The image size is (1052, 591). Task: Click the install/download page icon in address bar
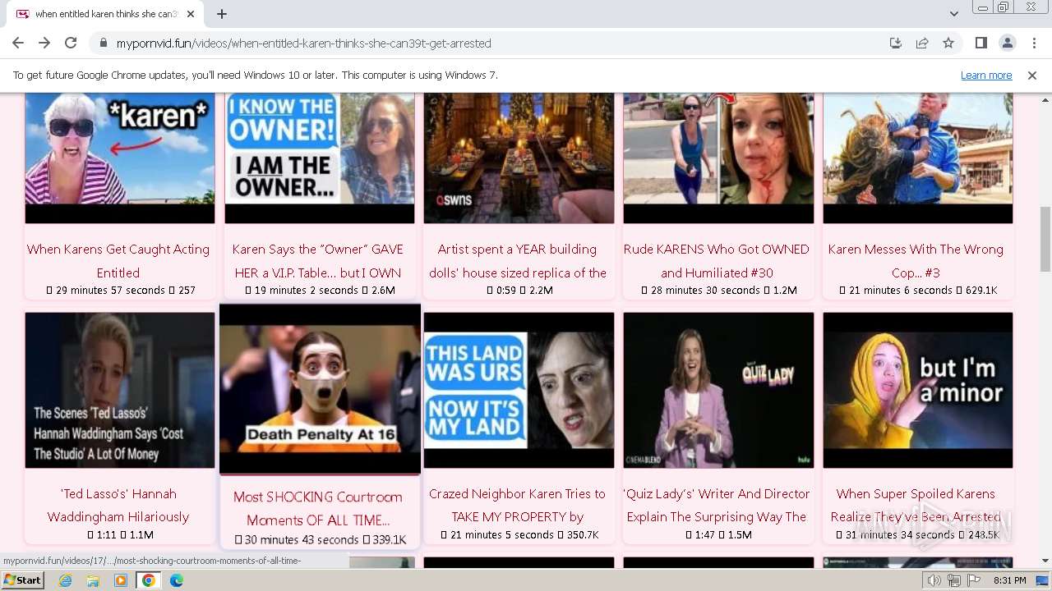click(896, 43)
